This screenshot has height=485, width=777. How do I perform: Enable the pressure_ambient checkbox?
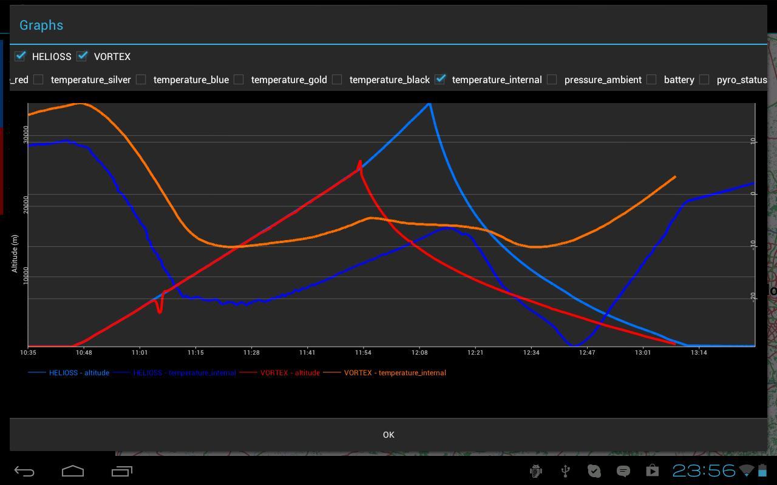[x=552, y=79]
